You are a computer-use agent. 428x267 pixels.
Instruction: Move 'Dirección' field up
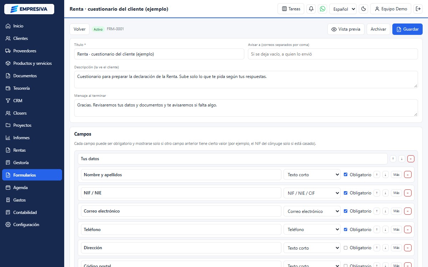click(x=377, y=248)
